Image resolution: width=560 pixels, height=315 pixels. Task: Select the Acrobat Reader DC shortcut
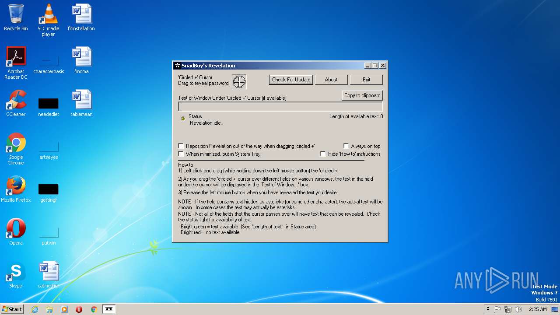[x=16, y=63]
